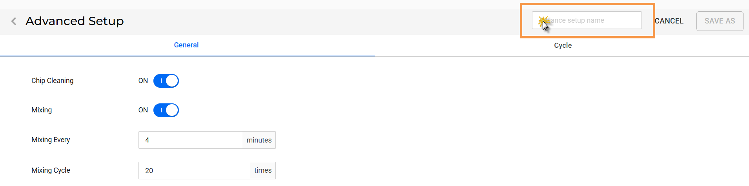Image resolution: width=749 pixels, height=186 pixels.
Task: Click the Mixing Every label
Action: click(x=51, y=140)
